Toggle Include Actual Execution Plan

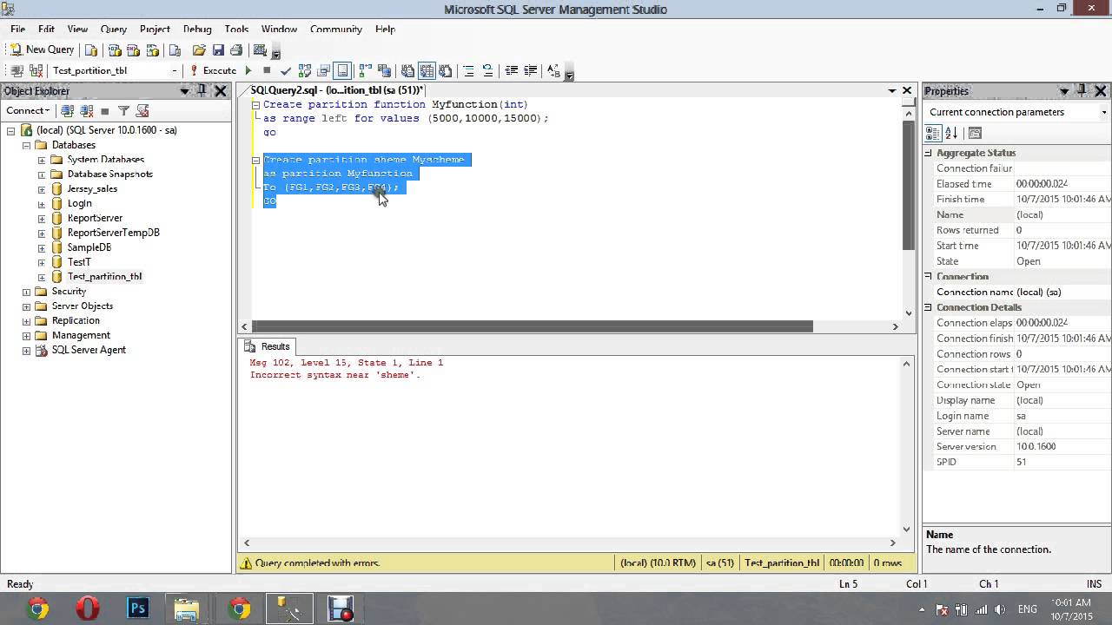pos(365,70)
